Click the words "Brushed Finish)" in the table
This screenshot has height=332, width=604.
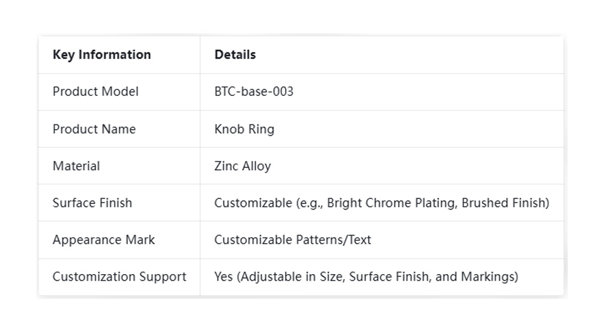tap(505, 203)
